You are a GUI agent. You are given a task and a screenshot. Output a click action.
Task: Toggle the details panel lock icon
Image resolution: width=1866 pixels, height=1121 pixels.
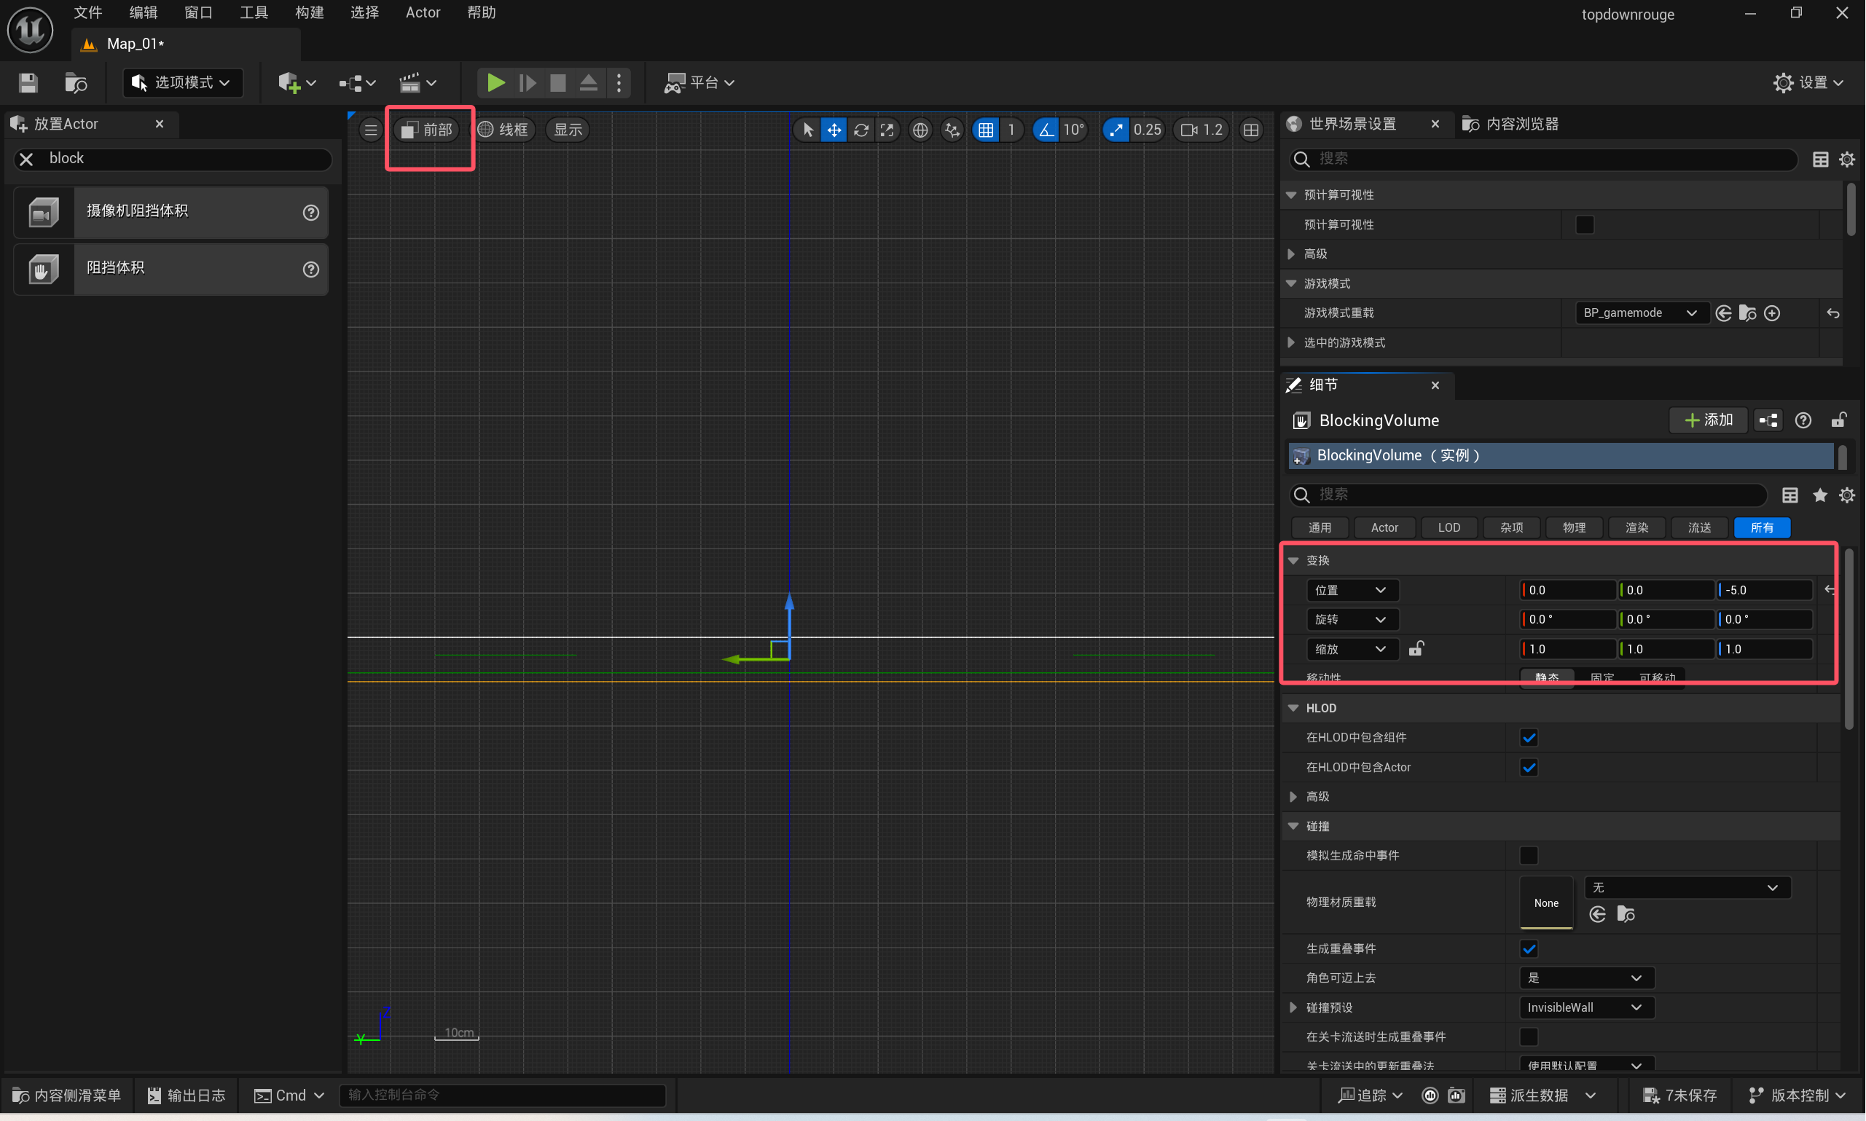pyautogui.click(x=1840, y=420)
